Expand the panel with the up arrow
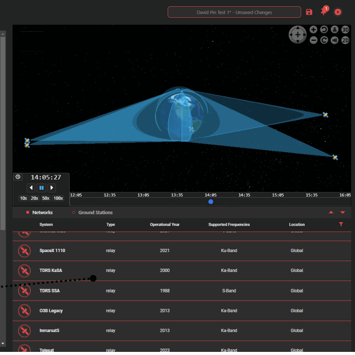Image resolution: width=355 pixels, height=355 pixels. 331,213
